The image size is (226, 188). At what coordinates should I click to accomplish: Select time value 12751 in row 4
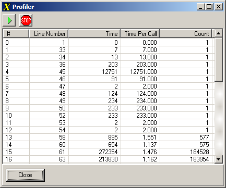[x=110, y=72]
